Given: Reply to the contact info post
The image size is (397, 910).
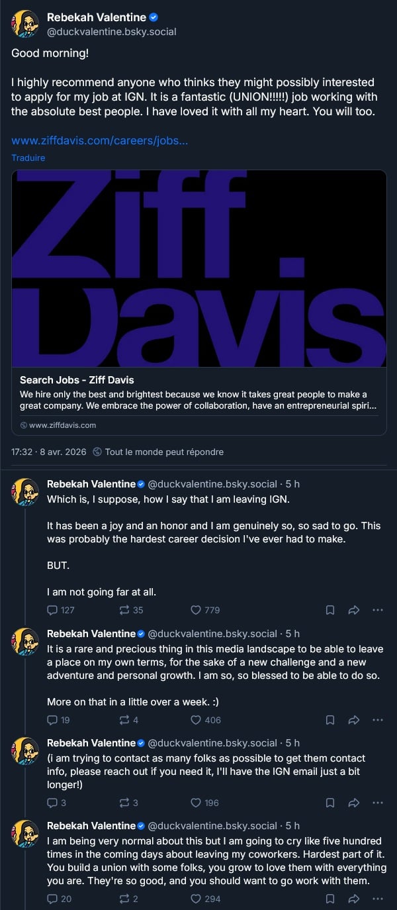Looking at the screenshot, I should pos(53,803).
